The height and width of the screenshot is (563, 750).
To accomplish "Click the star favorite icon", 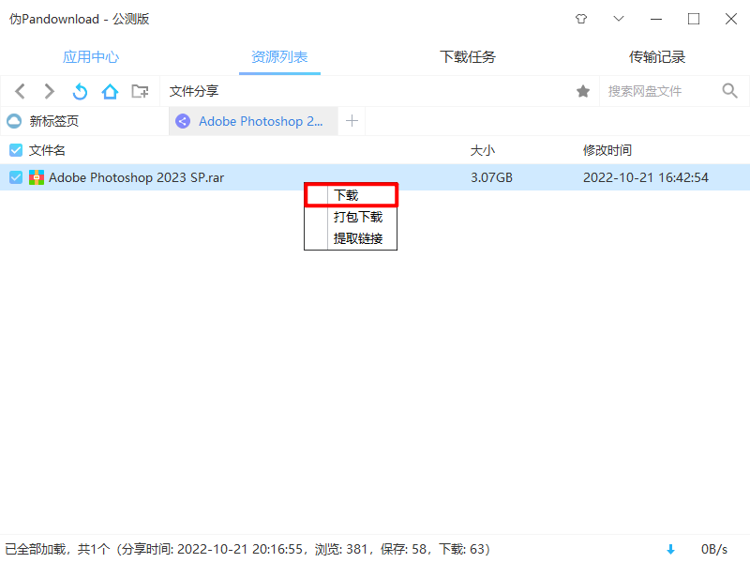I will coord(583,91).
